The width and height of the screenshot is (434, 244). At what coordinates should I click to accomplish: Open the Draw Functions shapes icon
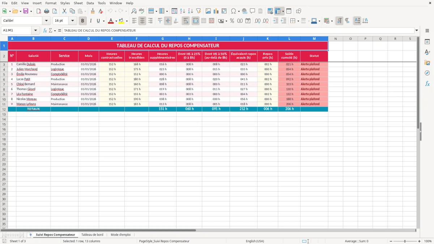tap(299, 11)
